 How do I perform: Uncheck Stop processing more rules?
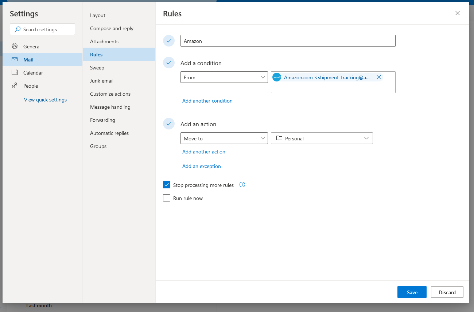(x=167, y=185)
